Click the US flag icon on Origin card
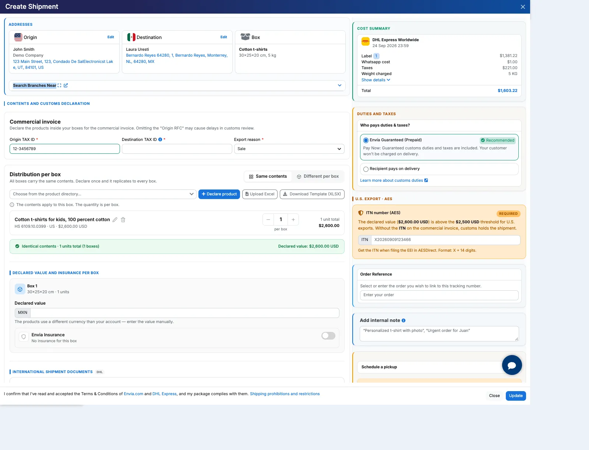Screen dimensions: 589x450 pos(18,37)
